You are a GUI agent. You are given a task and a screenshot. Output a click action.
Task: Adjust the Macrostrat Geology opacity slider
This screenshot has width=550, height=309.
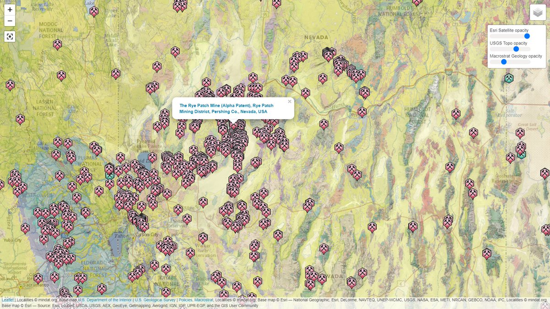pyautogui.click(x=510, y=61)
